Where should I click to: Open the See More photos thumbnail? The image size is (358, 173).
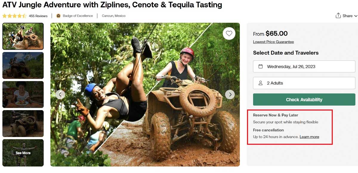pyautogui.click(x=23, y=153)
